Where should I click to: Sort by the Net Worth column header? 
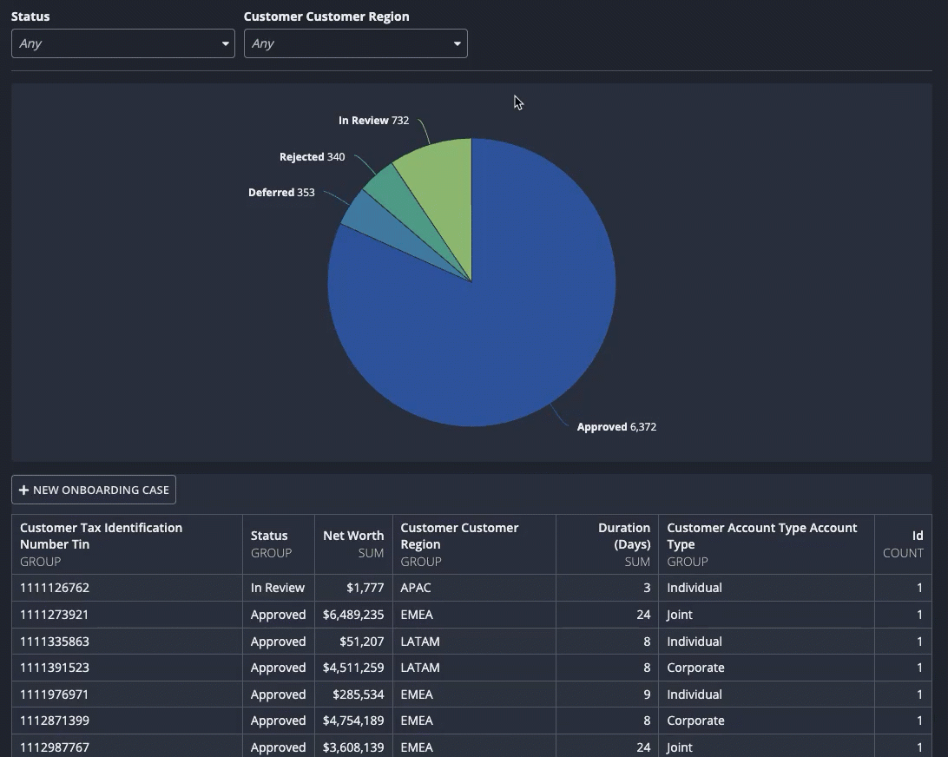[353, 544]
